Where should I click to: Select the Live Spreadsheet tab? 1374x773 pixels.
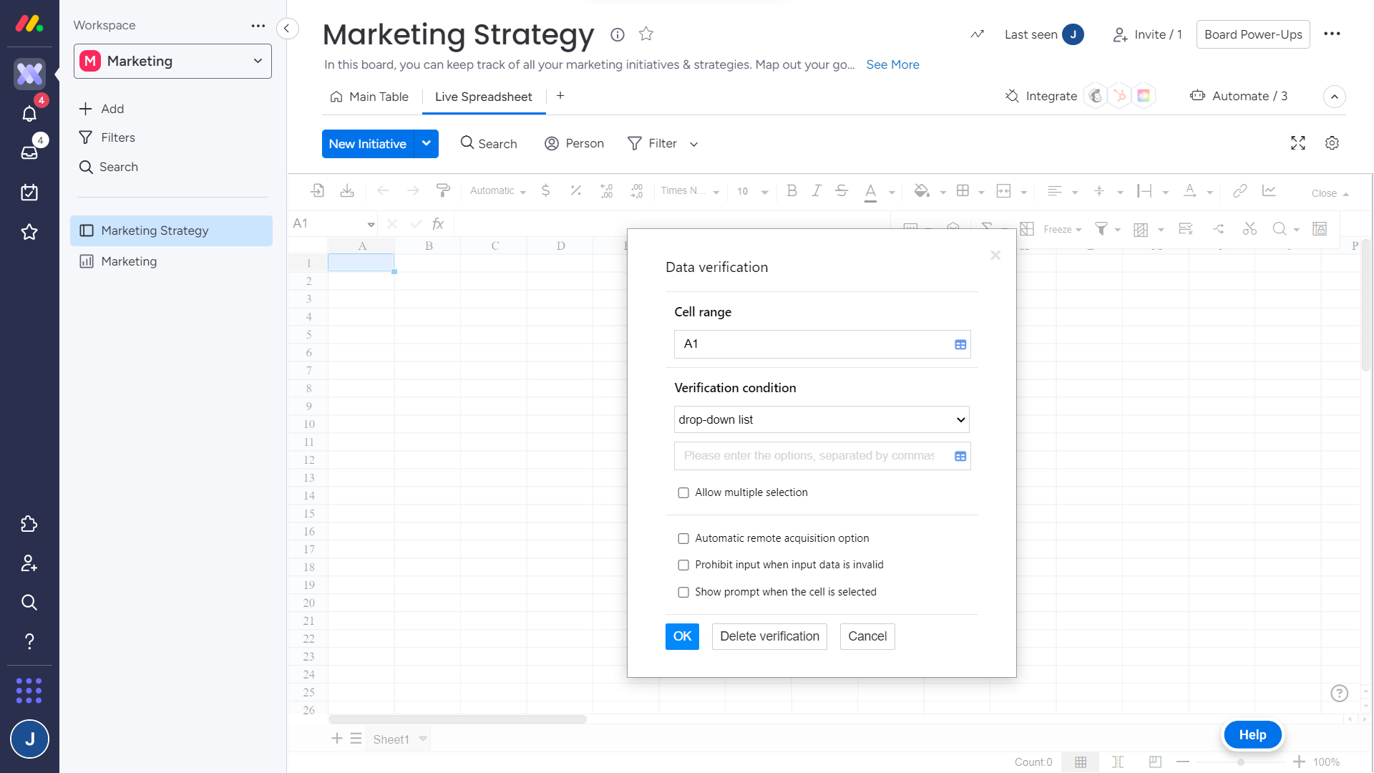coord(483,97)
